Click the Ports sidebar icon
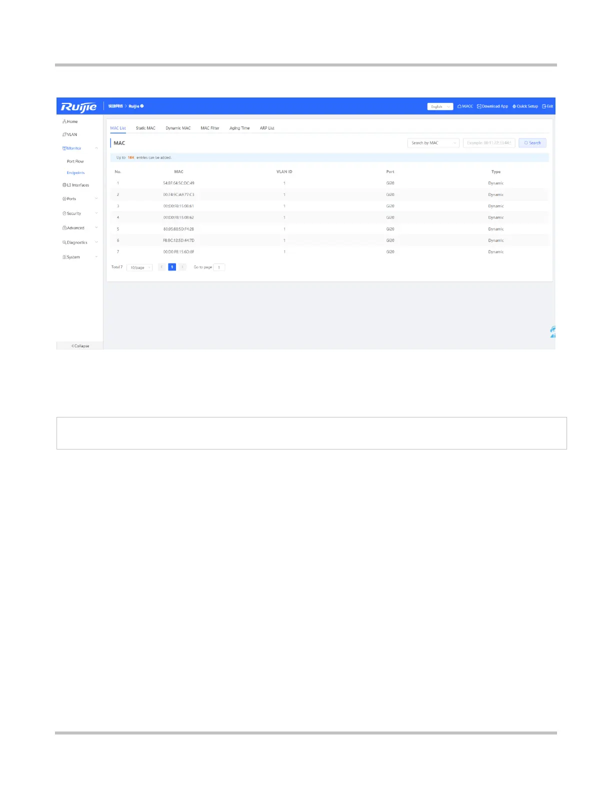The width and height of the screenshot is (612, 792). (x=64, y=199)
